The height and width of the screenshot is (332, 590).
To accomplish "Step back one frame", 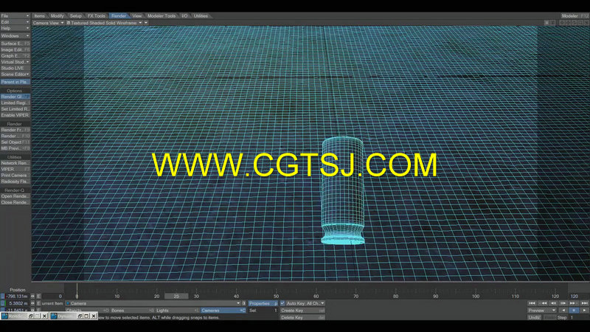I will [552, 303].
